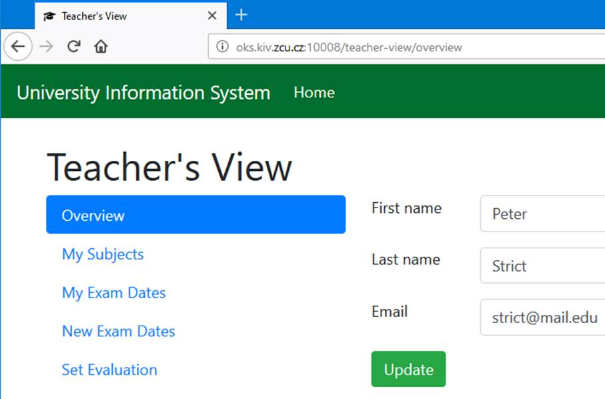Screen dimensions: 605x399
Task: Open My Subjects in the sidebar
Action: tap(103, 254)
